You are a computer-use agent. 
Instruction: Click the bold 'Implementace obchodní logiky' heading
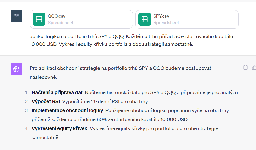(67, 110)
